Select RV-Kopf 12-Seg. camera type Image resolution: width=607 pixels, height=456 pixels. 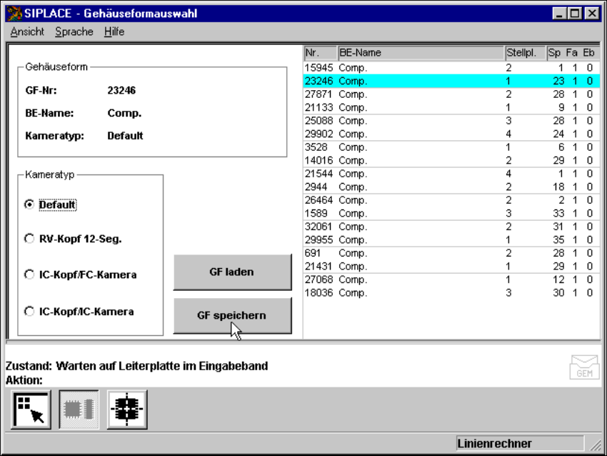click(29, 239)
